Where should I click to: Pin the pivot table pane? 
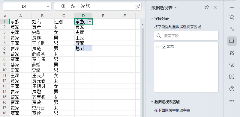click(207, 7)
